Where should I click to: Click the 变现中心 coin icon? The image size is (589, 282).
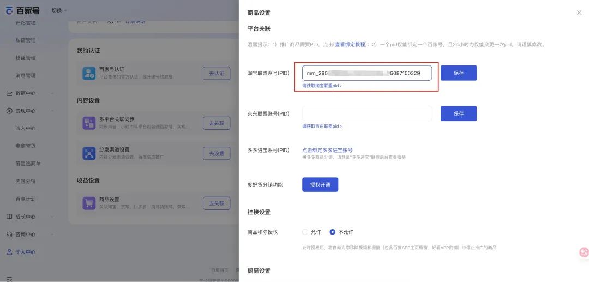click(x=9, y=111)
